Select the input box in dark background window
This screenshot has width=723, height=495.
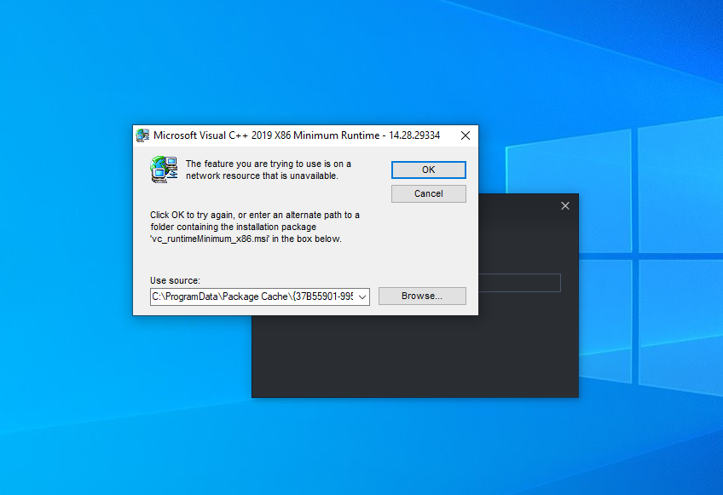[520, 283]
